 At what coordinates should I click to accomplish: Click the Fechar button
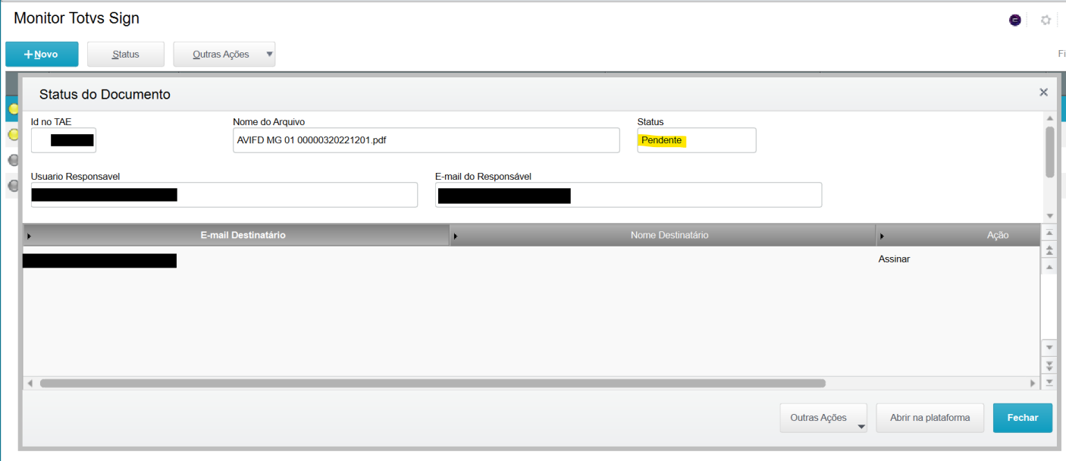click(1023, 418)
